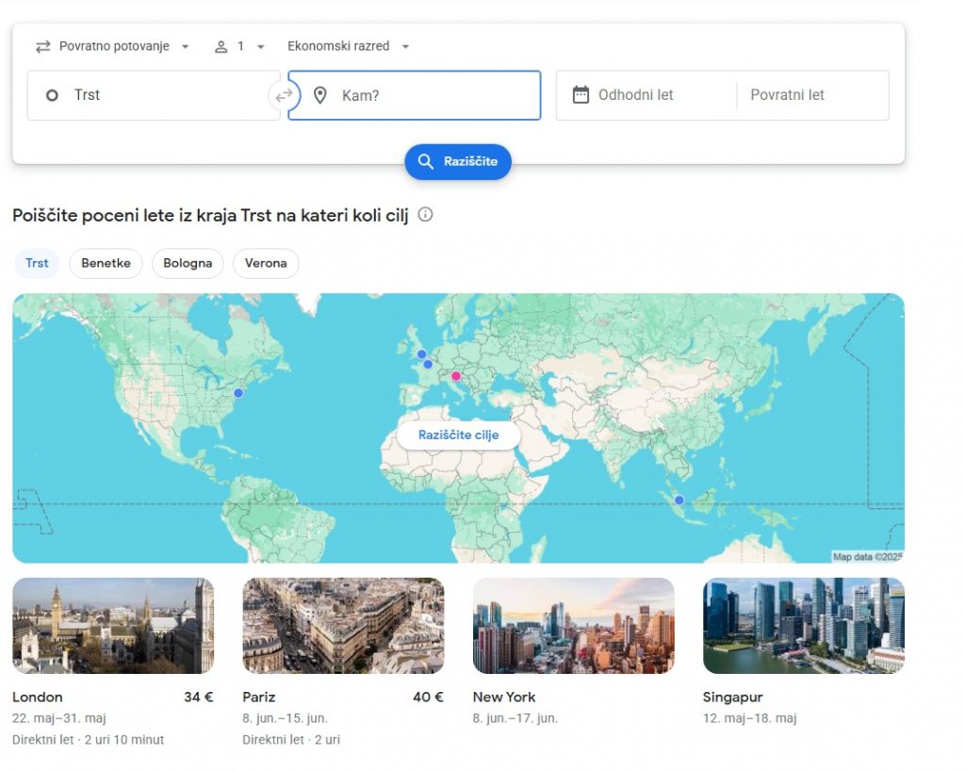The image size is (965, 772).
Task: Open the Pariz destination photo card
Action: pos(343,626)
